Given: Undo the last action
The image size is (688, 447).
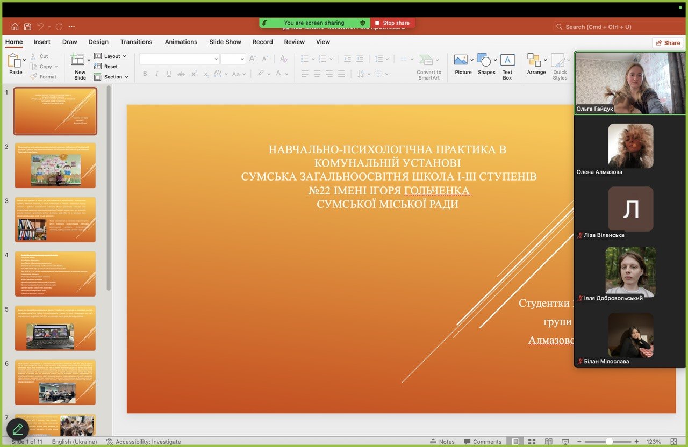Looking at the screenshot, I should [x=40, y=26].
